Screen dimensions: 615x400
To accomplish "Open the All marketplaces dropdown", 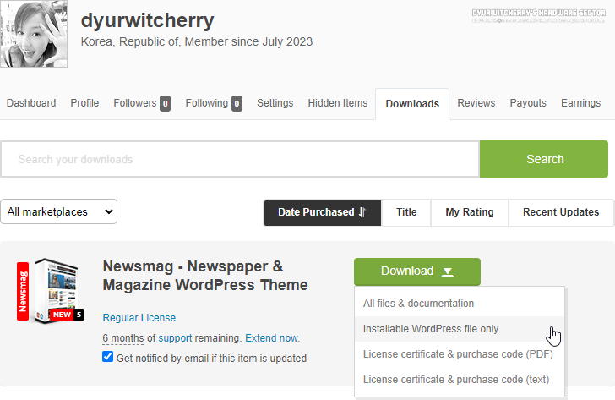I will point(59,211).
